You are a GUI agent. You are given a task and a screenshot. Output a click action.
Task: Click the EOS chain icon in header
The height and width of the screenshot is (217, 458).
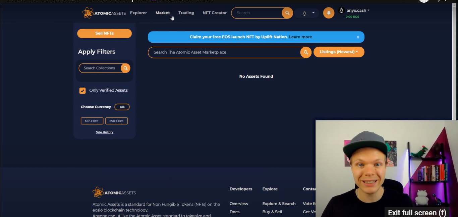point(304,13)
